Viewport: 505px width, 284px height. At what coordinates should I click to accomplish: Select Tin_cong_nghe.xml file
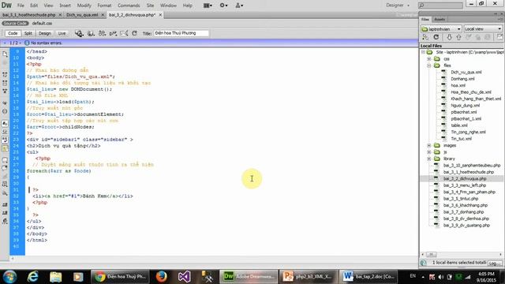pos(468,132)
